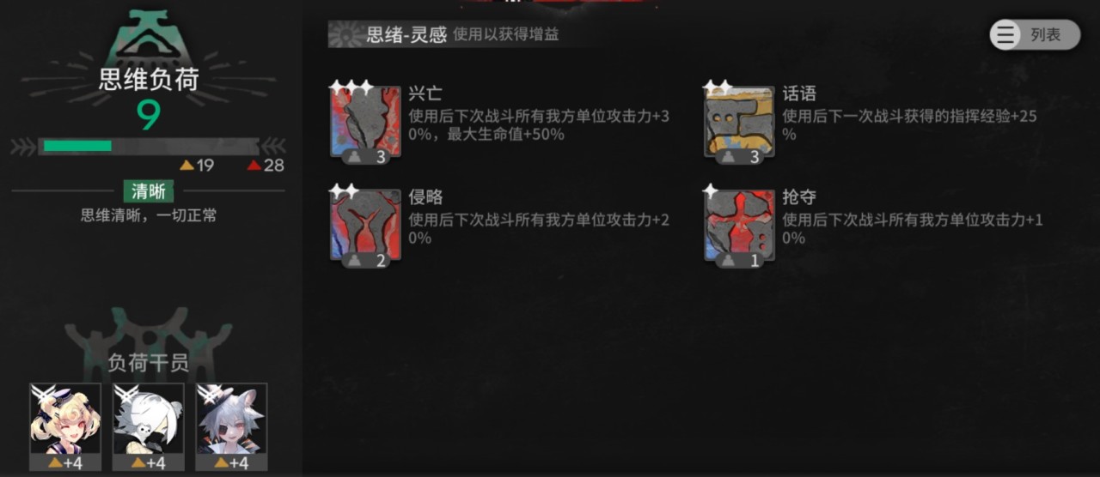
Task: Click the gear icon beside 思绪-灵感
Action: coord(345,35)
